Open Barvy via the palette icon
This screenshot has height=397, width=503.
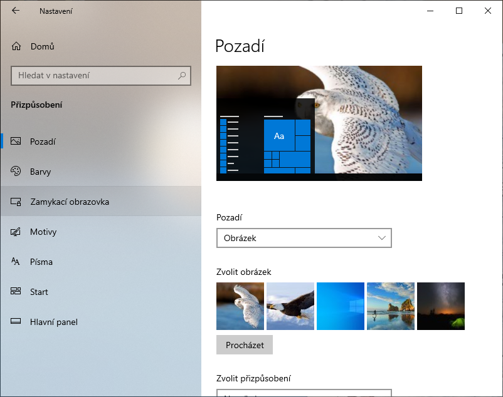(16, 172)
